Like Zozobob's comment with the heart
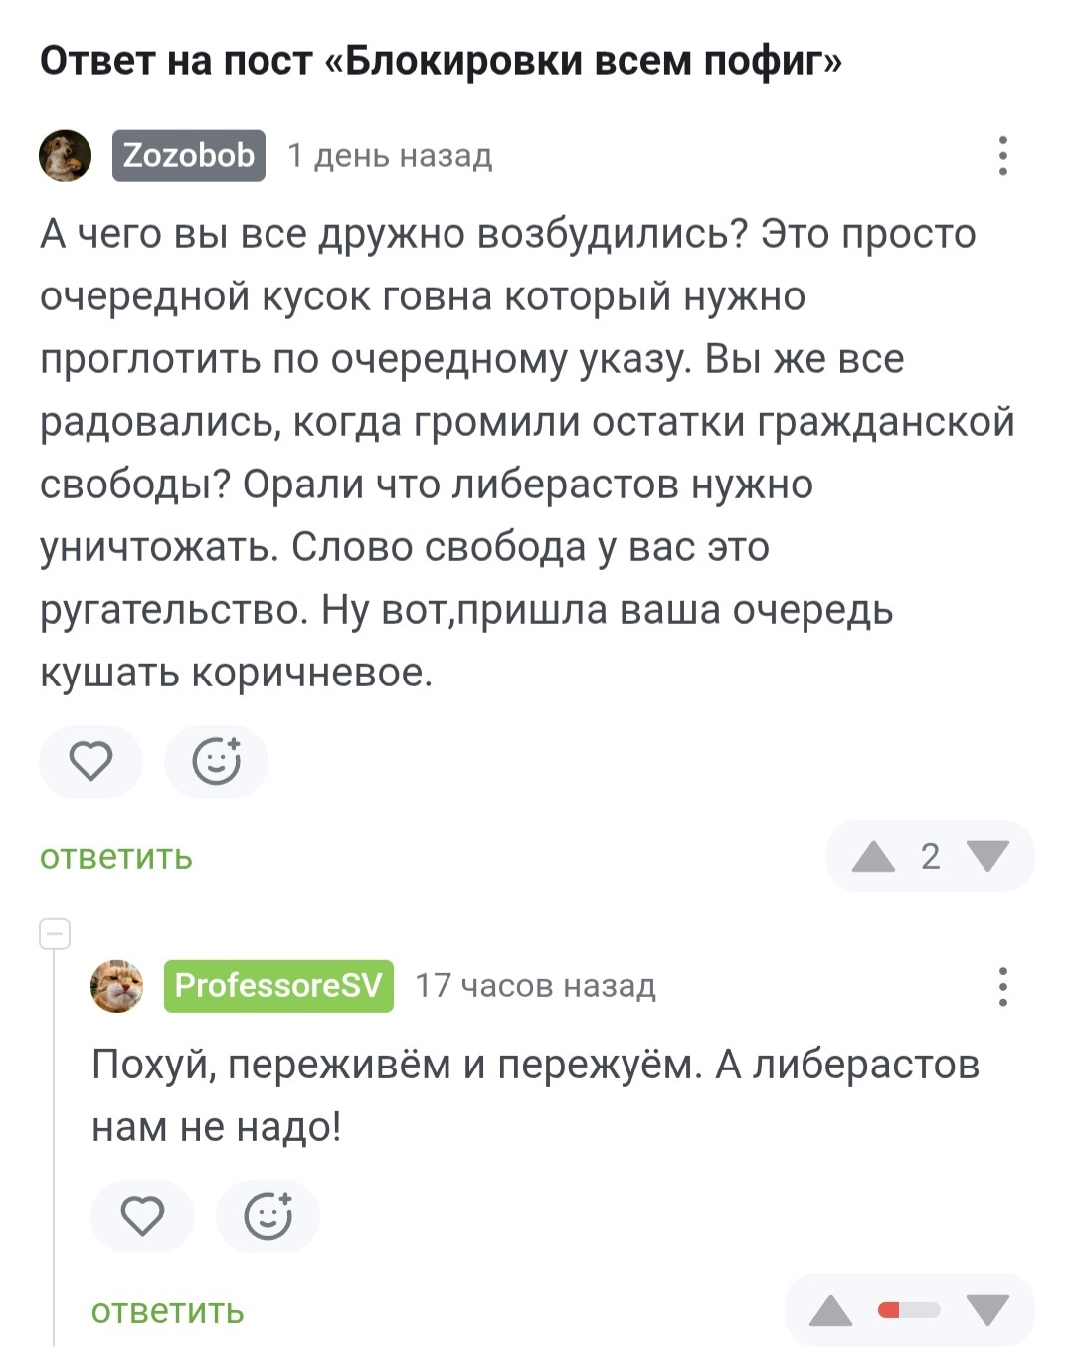Image resolution: width=1074 pixels, height=1359 pixels. [x=90, y=762]
